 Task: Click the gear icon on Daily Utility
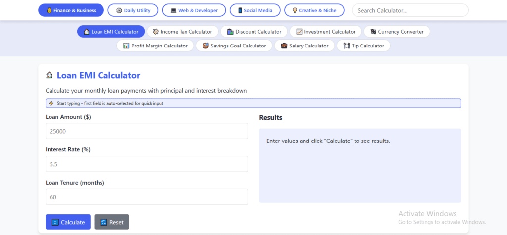tap(119, 11)
